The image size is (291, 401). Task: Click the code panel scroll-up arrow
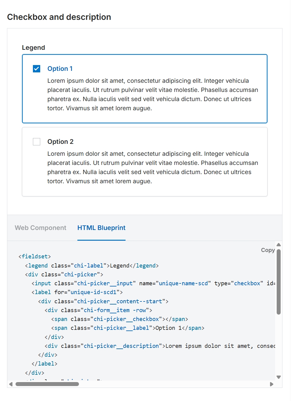coord(279,245)
